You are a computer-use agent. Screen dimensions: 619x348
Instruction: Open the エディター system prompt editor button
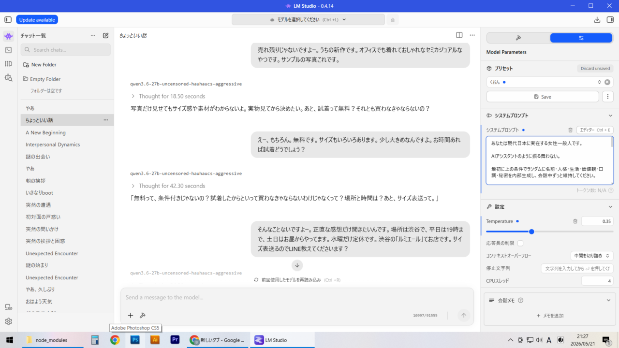pyautogui.click(x=595, y=130)
